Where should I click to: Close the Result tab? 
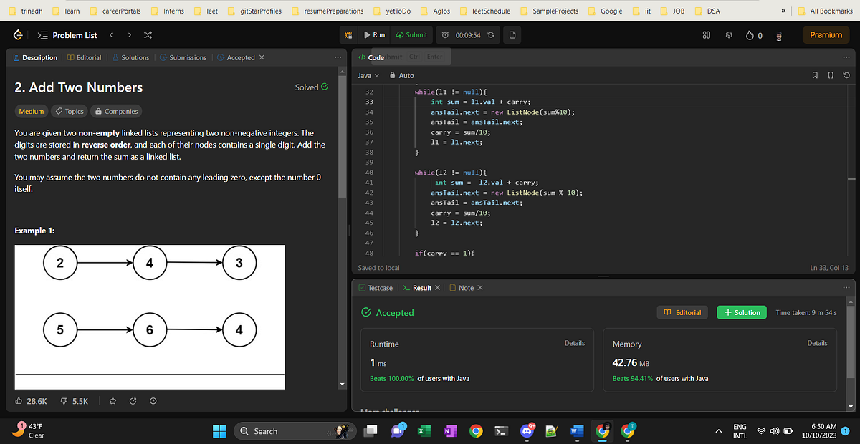coord(438,288)
